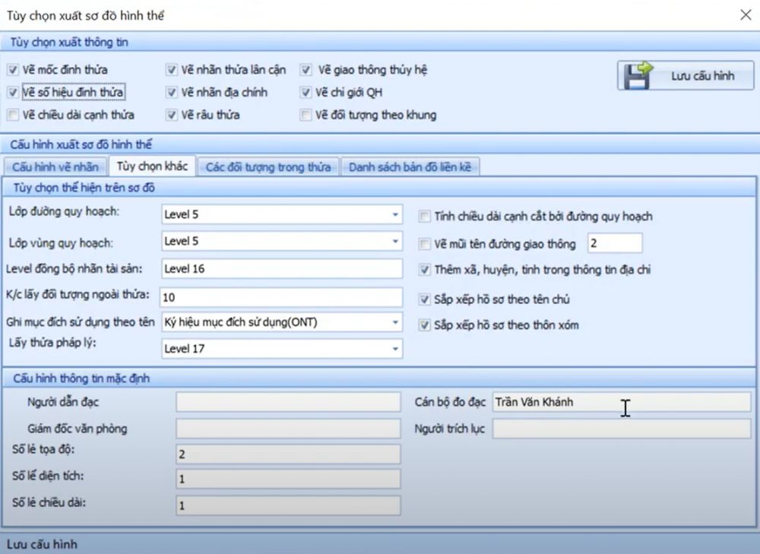Uncheck Sắp xếp hồ sơ theo tên chủ
This screenshot has height=554, width=760.
pyautogui.click(x=425, y=299)
